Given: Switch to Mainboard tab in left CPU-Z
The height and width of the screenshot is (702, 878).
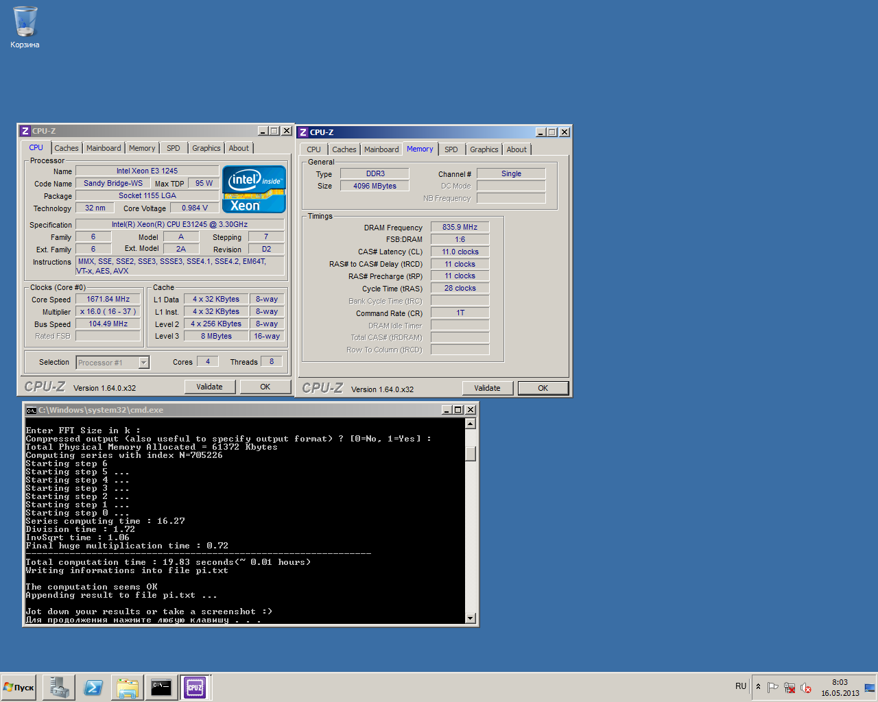Looking at the screenshot, I should pos(104,148).
